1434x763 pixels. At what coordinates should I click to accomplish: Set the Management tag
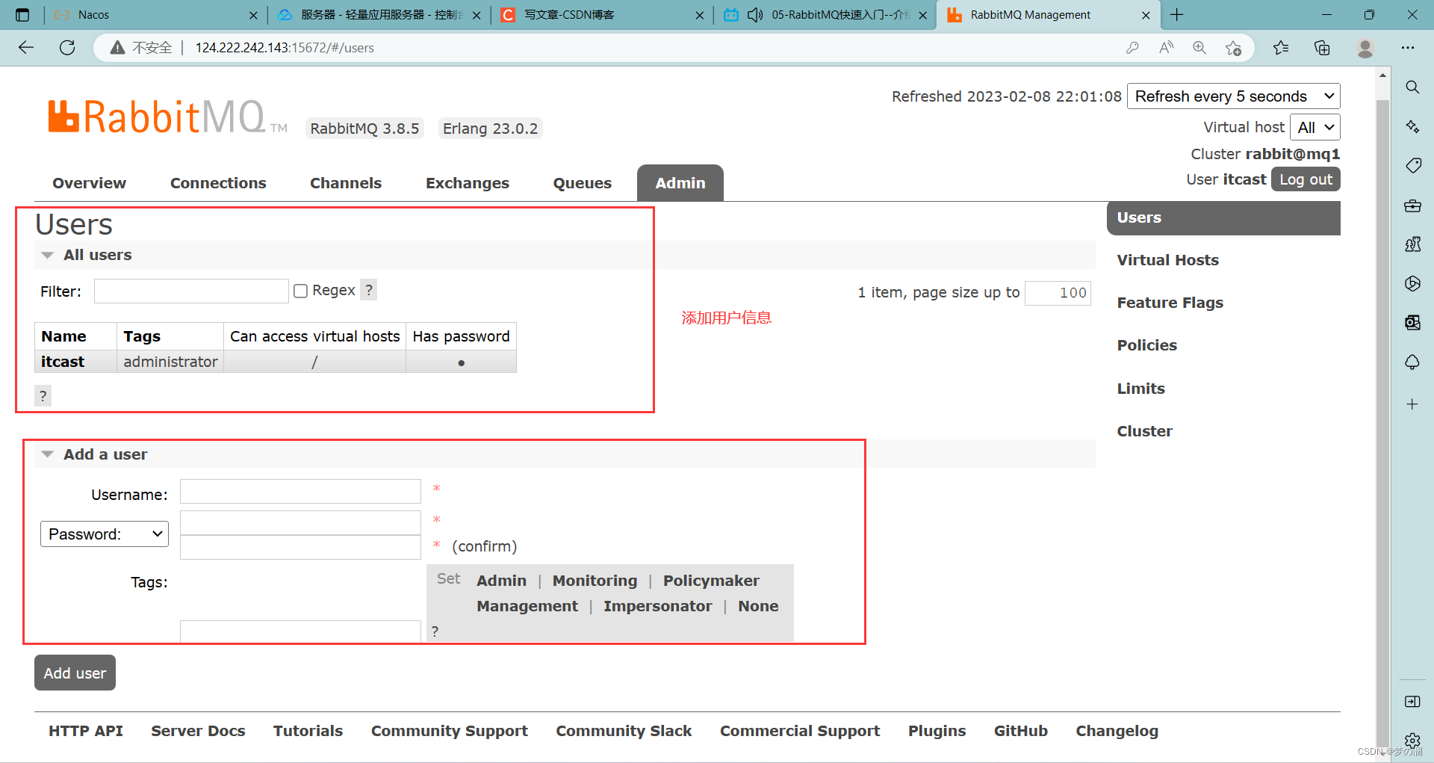527,606
